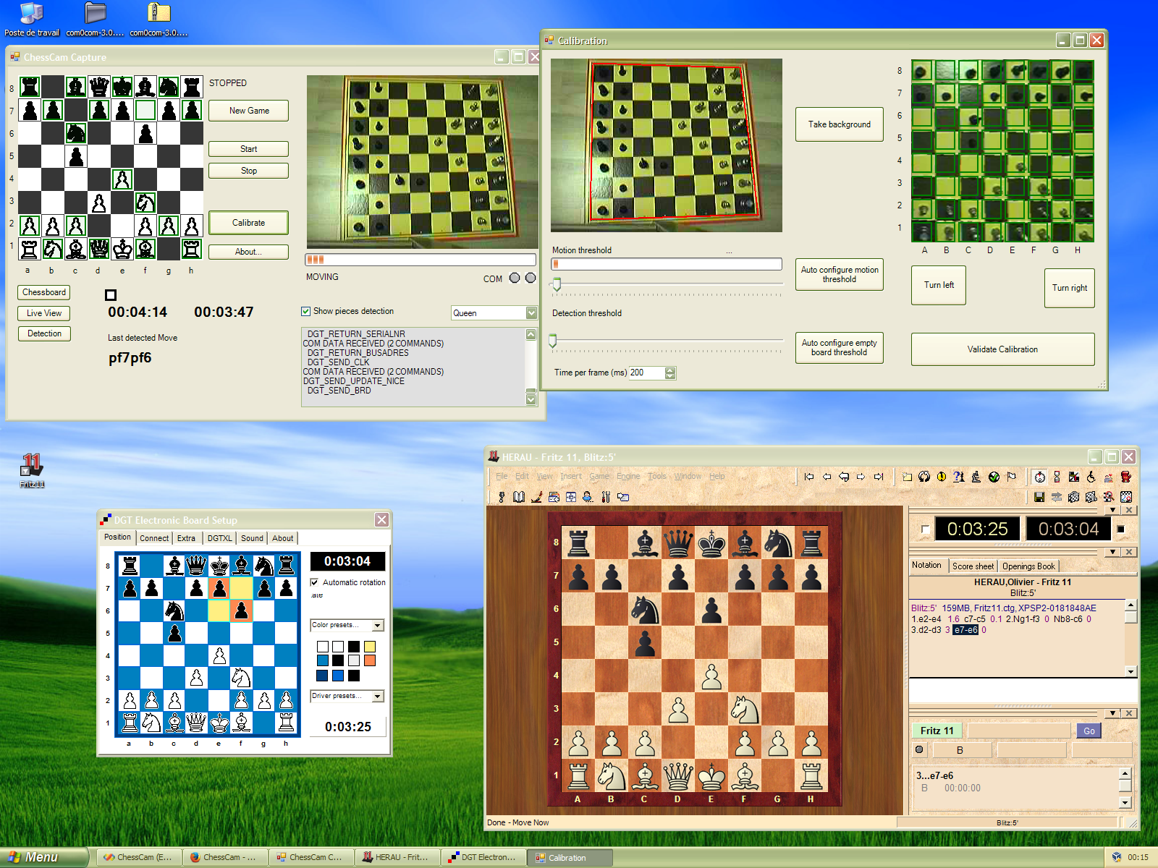
Task: Click the New Game button in ChessCam
Action: [249, 111]
